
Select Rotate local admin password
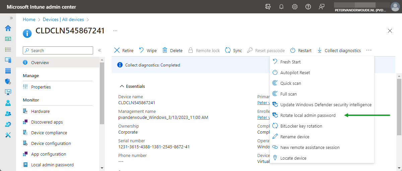[308, 115]
